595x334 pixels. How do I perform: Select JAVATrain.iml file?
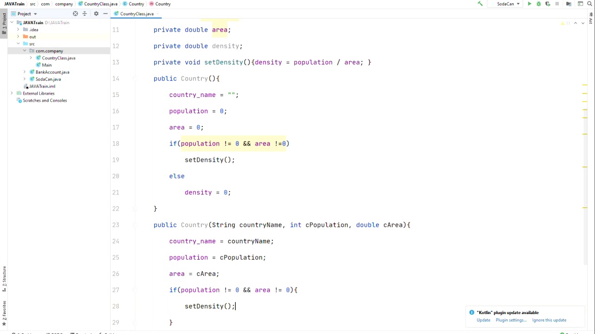click(x=42, y=86)
